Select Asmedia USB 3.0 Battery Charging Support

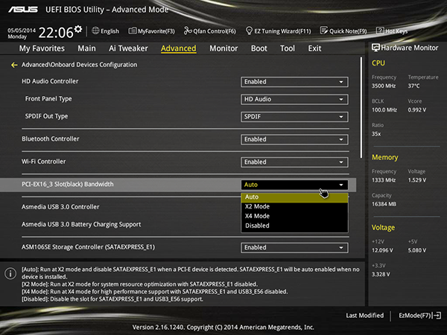tap(81, 225)
